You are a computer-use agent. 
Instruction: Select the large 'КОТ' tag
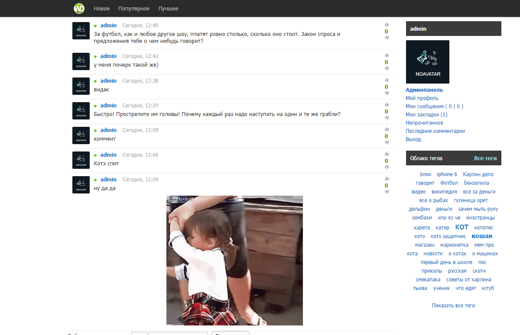(x=462, y=227)
